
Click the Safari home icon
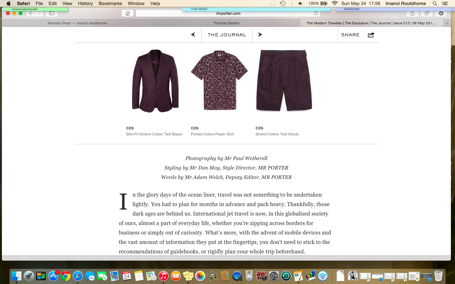pyautogui.click(x=128, y=13)
